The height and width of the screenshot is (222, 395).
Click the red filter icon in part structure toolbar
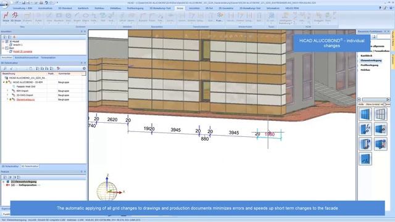(59, 68)
